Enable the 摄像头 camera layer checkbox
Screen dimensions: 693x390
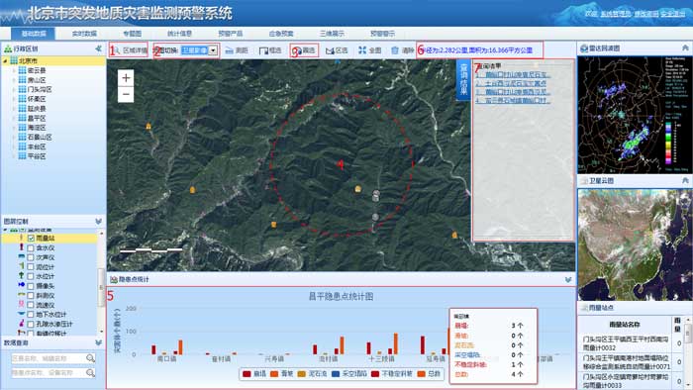31,286
